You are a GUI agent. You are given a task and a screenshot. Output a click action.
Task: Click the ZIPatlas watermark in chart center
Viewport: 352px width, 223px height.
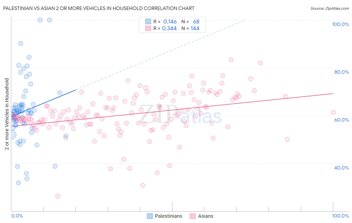(x=180, y=115)
